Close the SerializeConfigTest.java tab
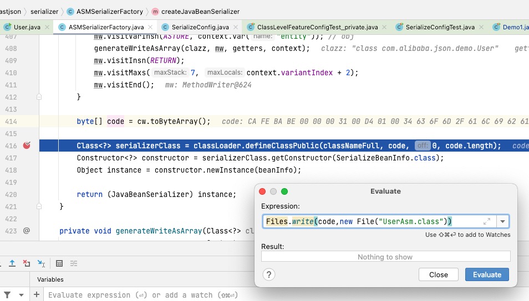The image size is (529, 301). tap(481, 27)
